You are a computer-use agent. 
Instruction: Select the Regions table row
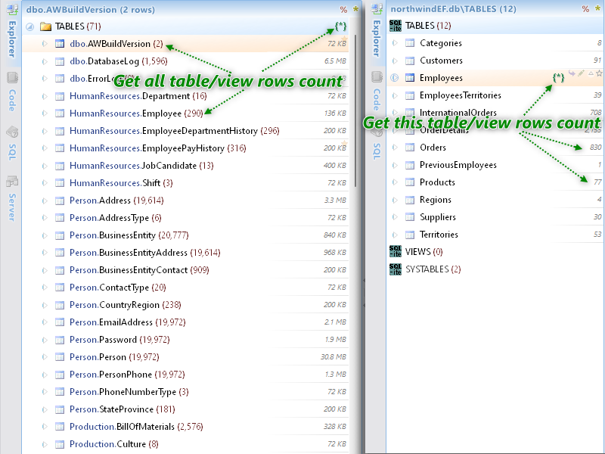click(495, 200)
